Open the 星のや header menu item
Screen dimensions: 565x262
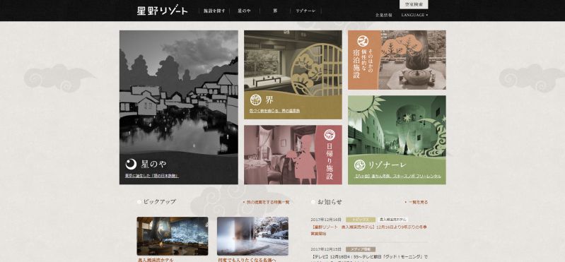coord(244,11)
